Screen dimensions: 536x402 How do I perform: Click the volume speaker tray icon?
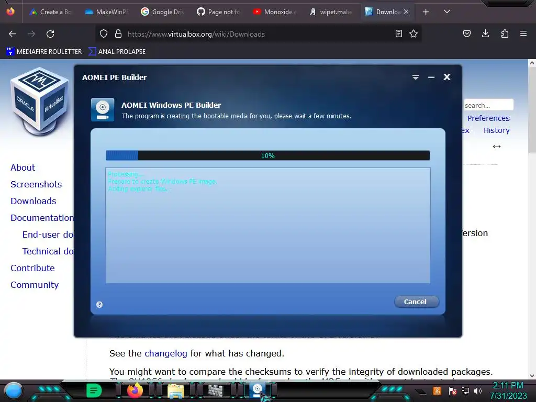click(x=478, y=390)
